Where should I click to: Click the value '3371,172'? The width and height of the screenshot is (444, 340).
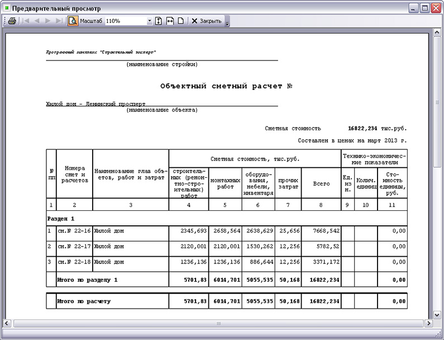tap(326, 262)
